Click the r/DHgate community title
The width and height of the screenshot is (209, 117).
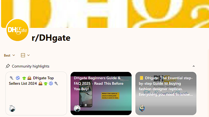[x=51, y=38]
